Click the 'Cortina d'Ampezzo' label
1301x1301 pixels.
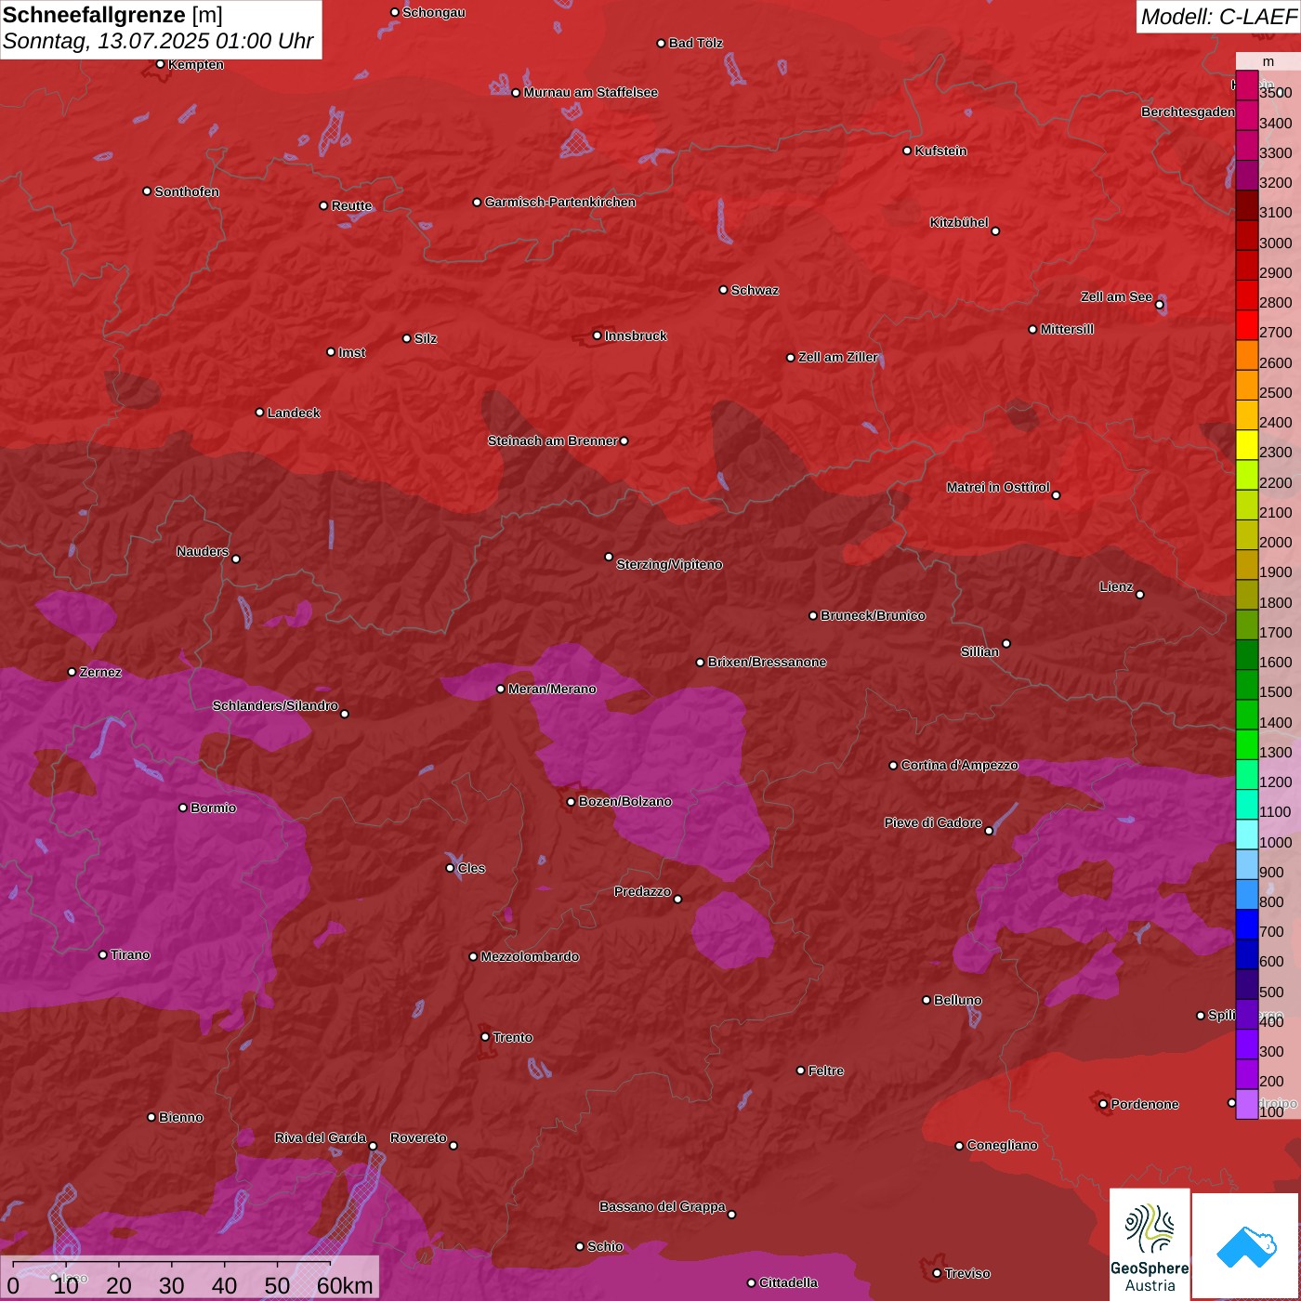pyautogui.click(x=959, y=766)
